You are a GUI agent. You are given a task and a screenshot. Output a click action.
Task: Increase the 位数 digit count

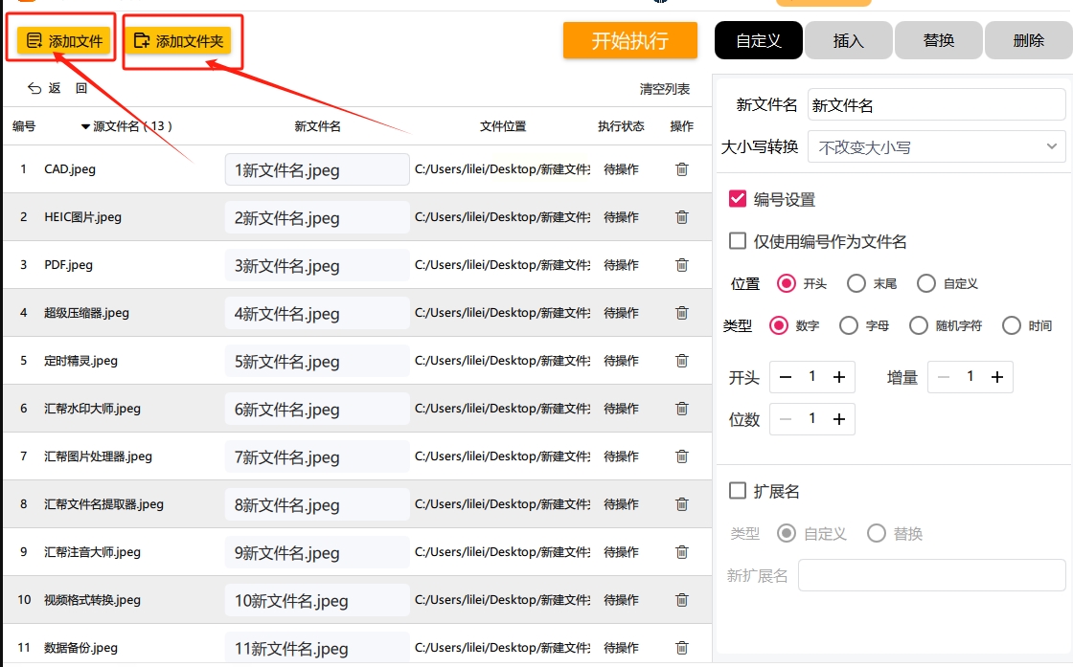839,419
